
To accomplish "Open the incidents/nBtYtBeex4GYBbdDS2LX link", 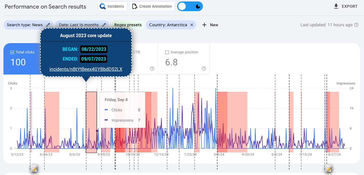I will (x=86, y=69).
